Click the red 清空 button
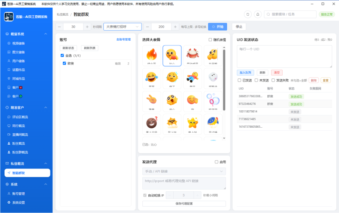Viewport: 339px width, 213px height. (277, 73)
